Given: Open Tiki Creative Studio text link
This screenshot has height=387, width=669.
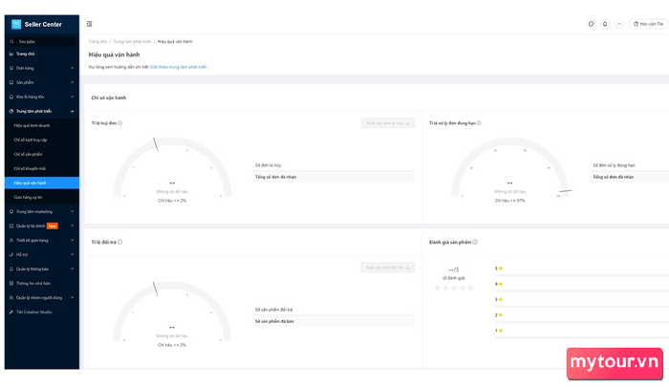Looking at the screenshot, I should (34, 312).
